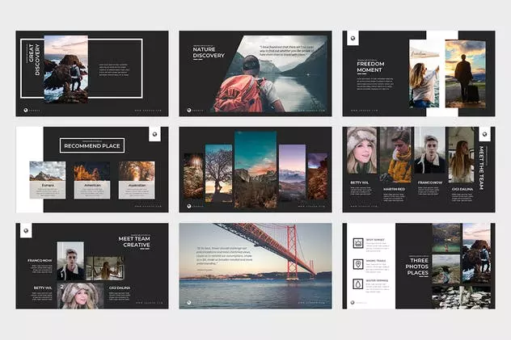Viewport: 511px width, 340px height.
Task: Select the man with suitcase sunset photo
Action: 466,73
